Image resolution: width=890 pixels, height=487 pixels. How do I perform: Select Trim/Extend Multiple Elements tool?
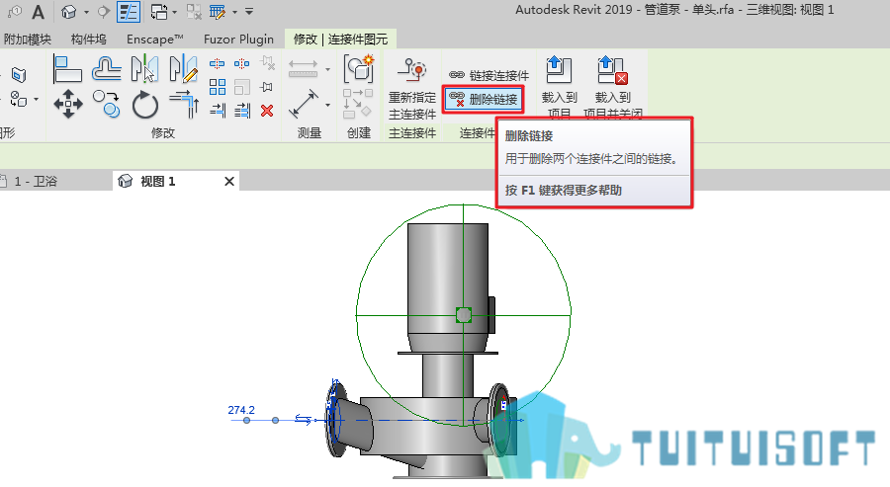tap(242, 110)
